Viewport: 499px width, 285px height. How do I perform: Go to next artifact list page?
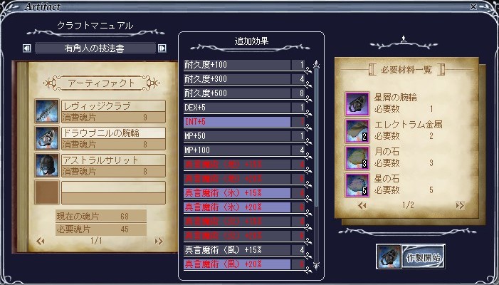159,241
